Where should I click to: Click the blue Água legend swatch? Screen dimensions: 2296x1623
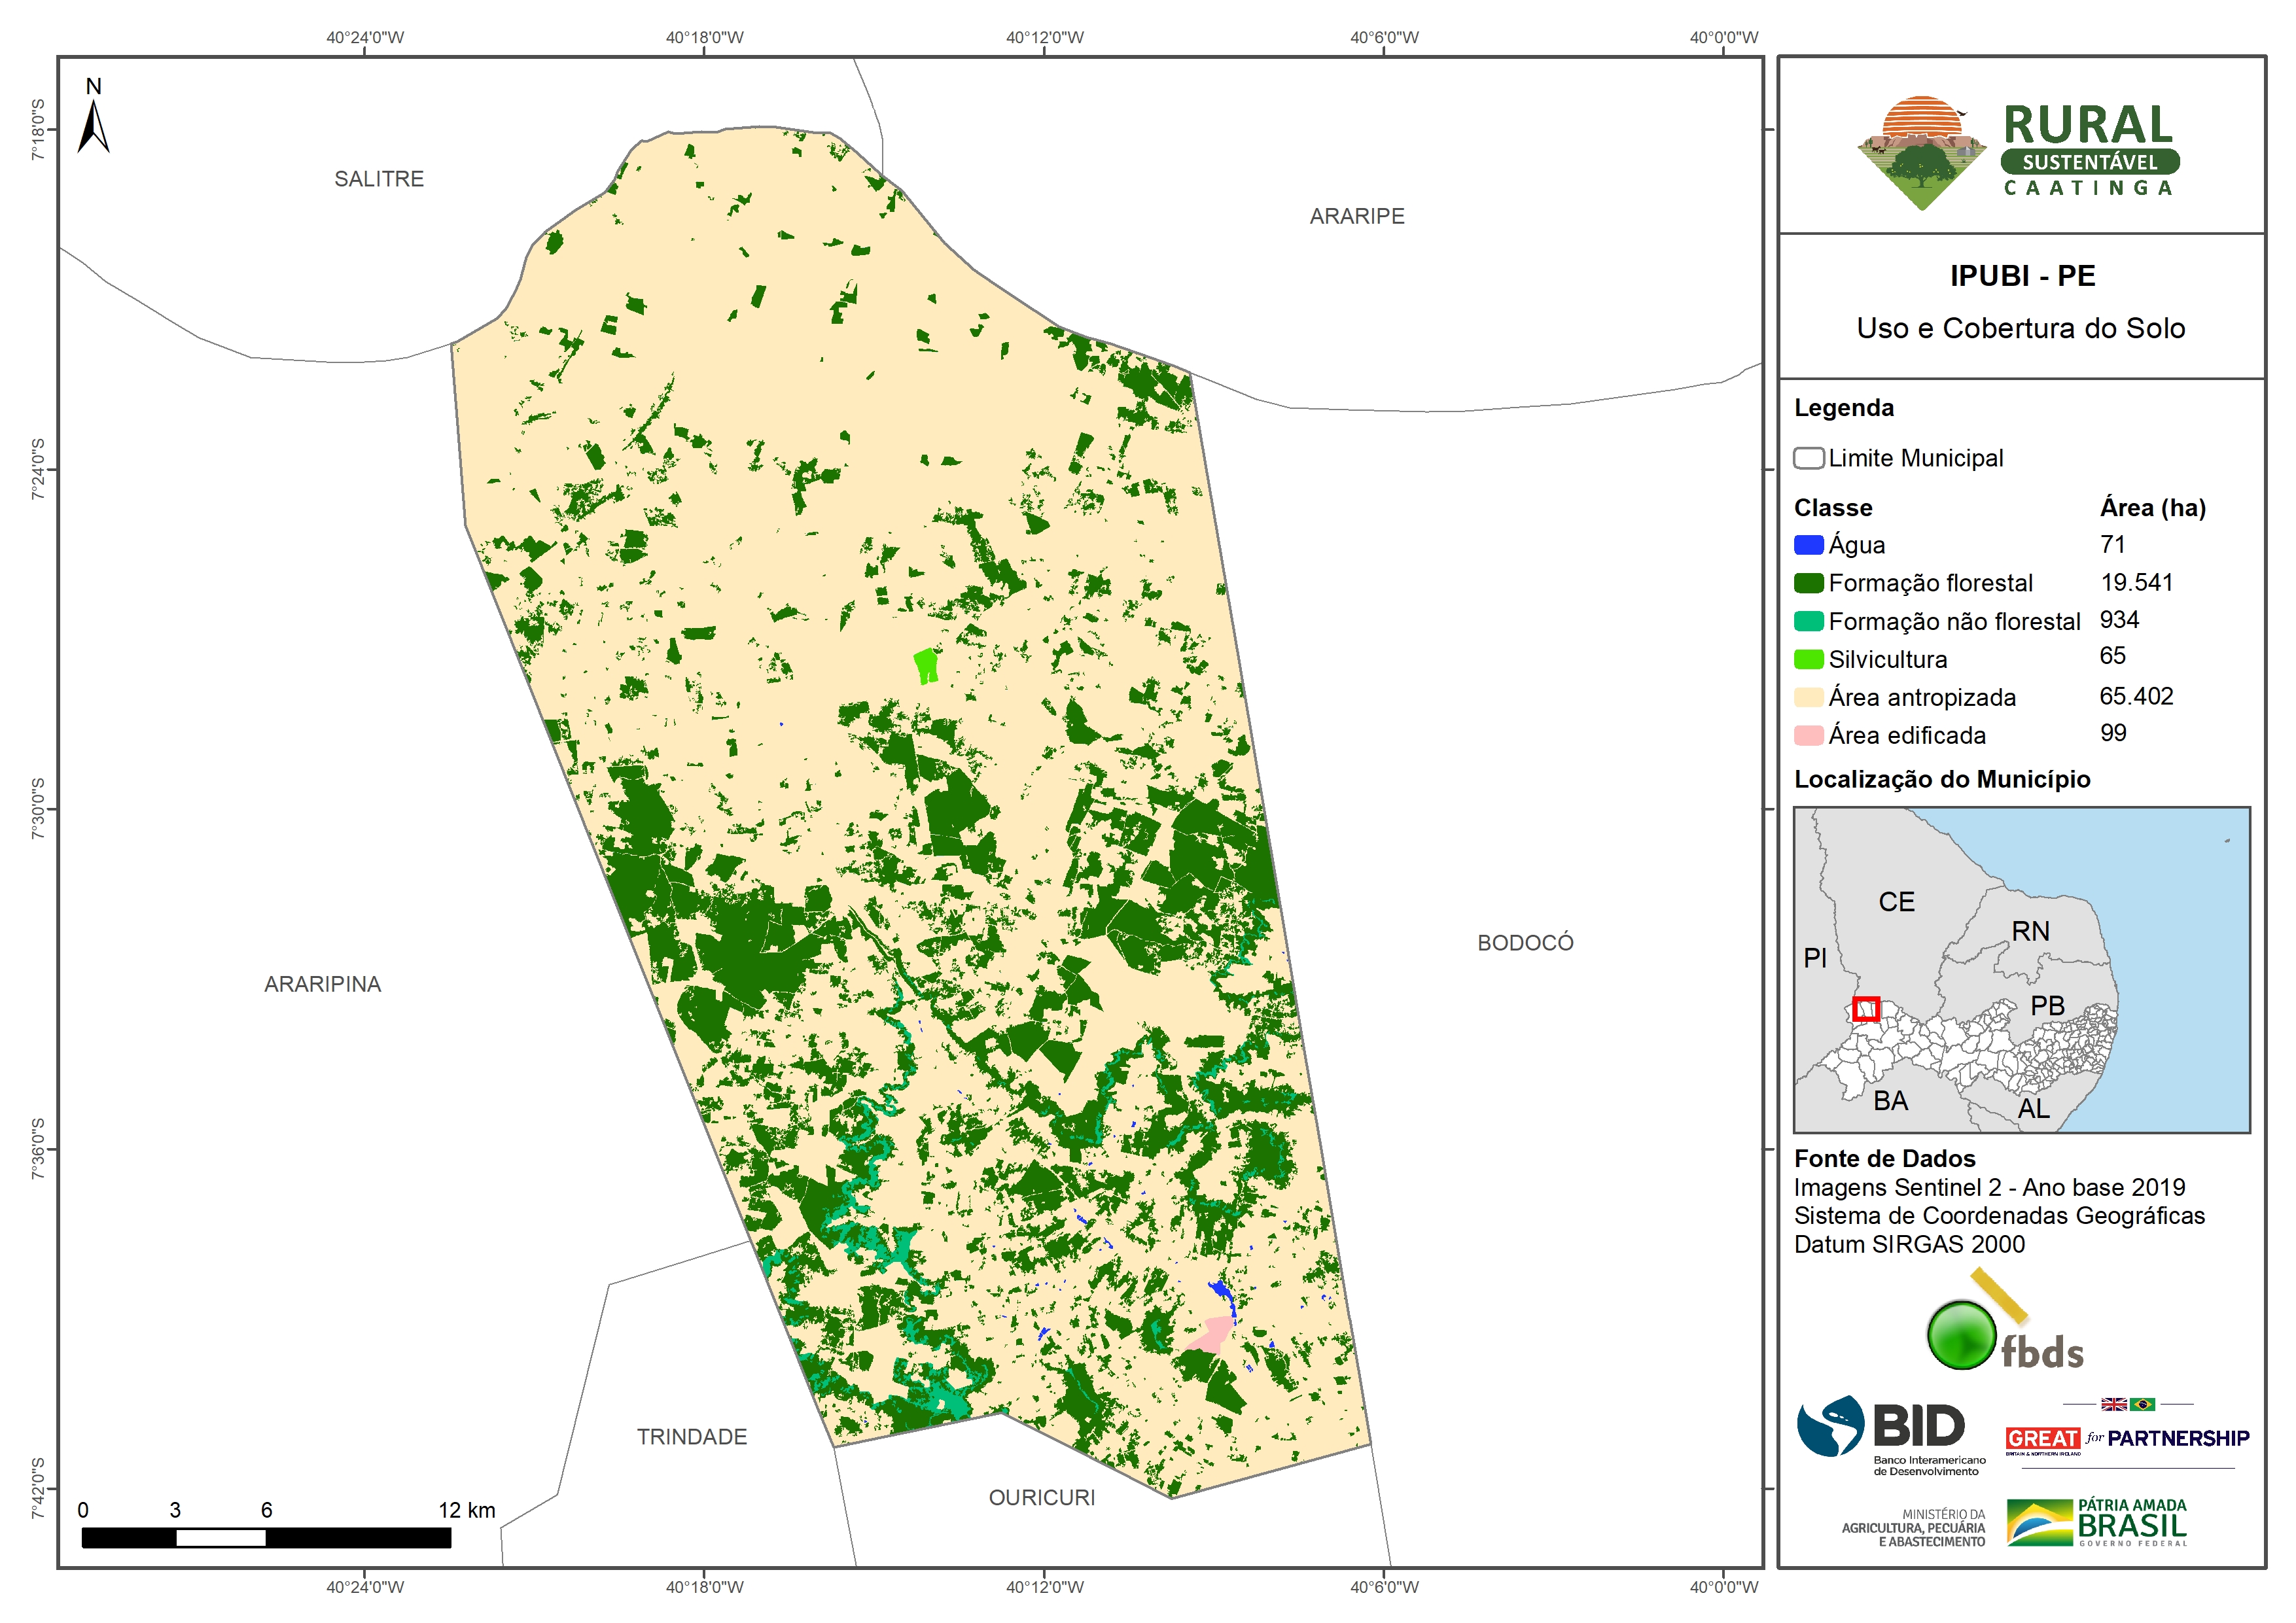(1808, 545)
